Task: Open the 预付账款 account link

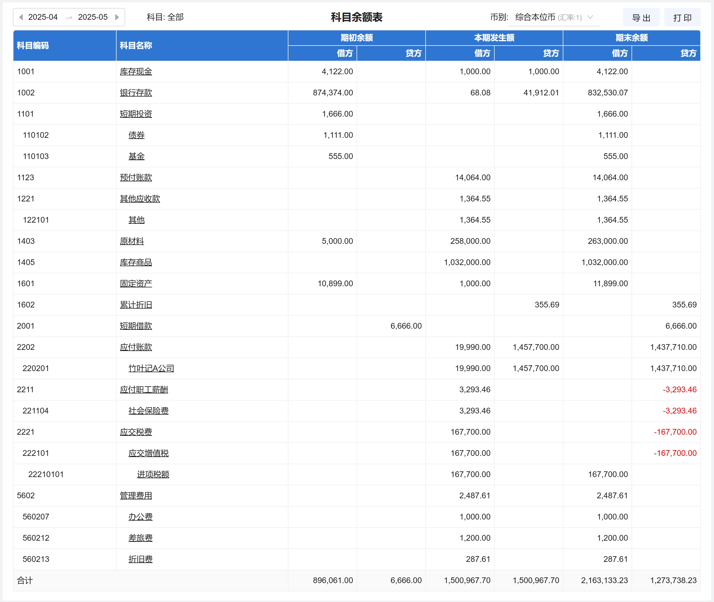Action: point(136,177)
